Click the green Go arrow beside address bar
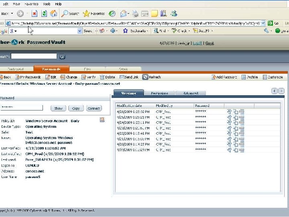 [271, 23]
